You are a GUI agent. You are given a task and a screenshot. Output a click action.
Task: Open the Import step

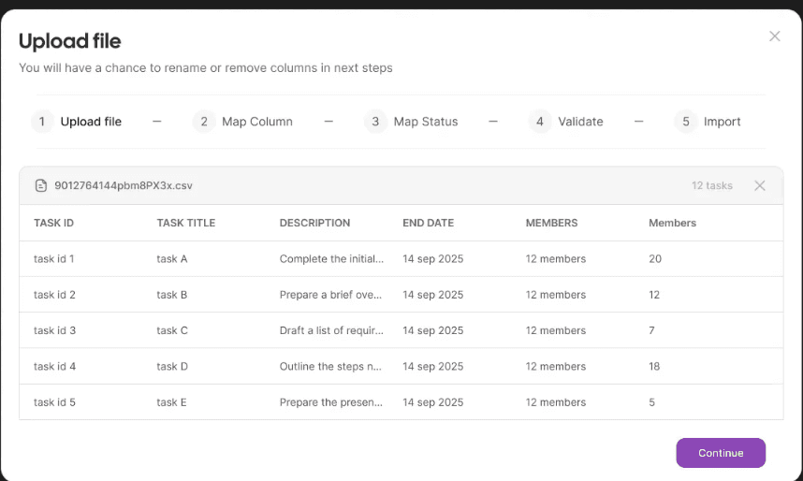click(x=722, y=122)
